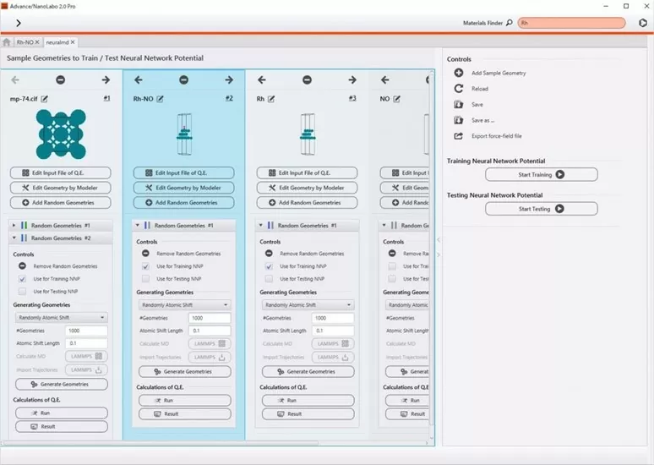Click the Materials Finder search icon
The image size is (654, 465).
pos(509,23)
